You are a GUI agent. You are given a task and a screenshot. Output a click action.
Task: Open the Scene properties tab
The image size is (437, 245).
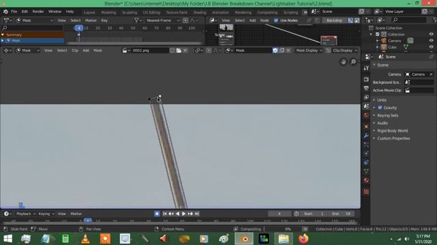(x=366, y=106)
